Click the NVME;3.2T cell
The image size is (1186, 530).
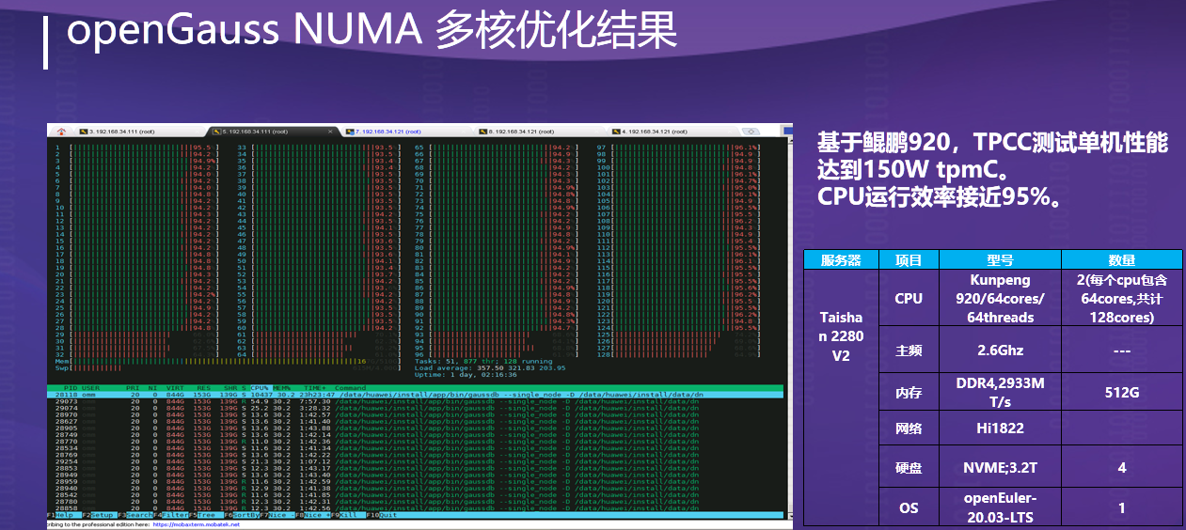[1000, 466]
